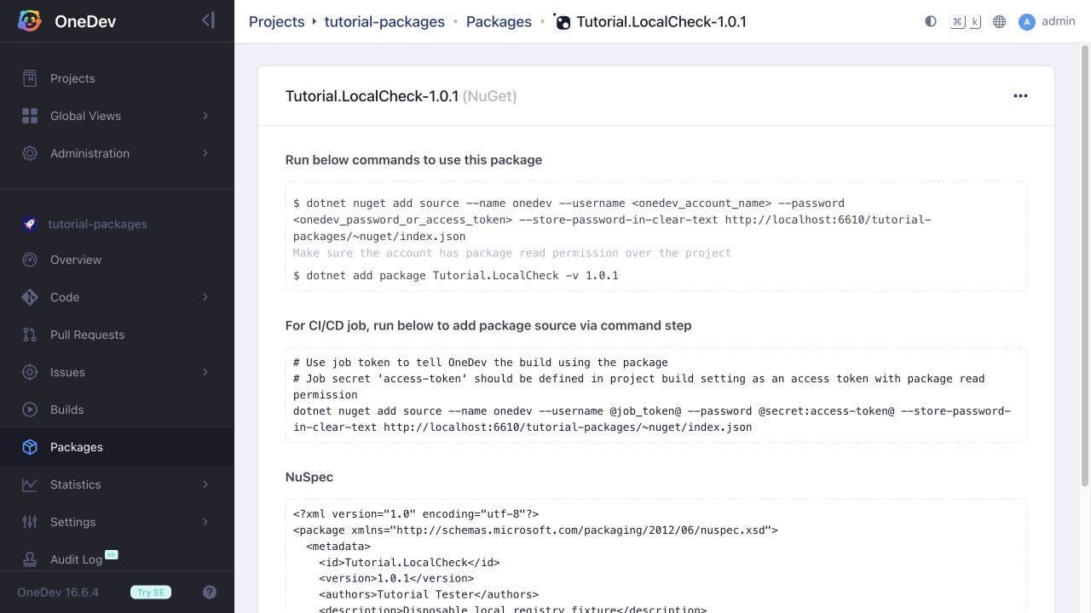The width and height of the screenshot is (1091, 613).
Task: Open Overview in project sidebar
Action: (x=117, y=260)
